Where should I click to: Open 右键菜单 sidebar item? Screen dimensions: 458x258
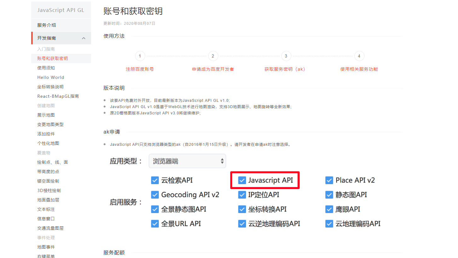click(46, 256)
